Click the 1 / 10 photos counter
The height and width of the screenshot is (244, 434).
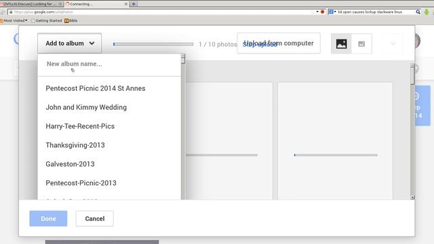(218, 44)
